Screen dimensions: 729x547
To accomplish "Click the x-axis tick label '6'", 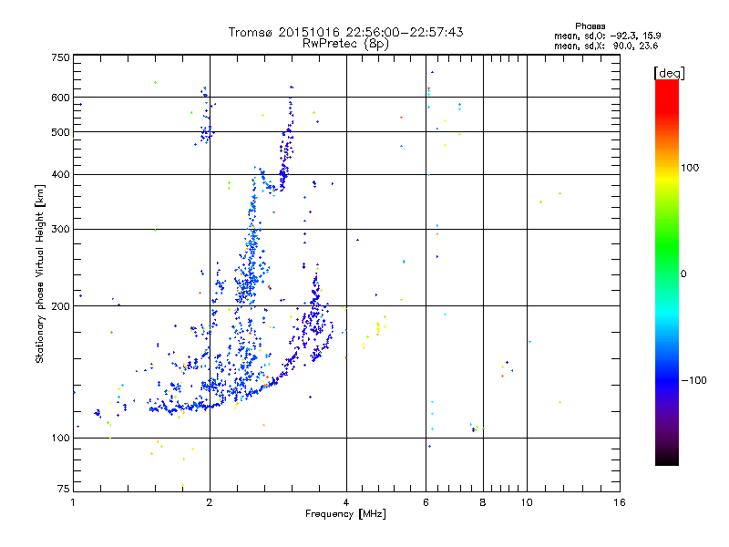I will 426,502.
